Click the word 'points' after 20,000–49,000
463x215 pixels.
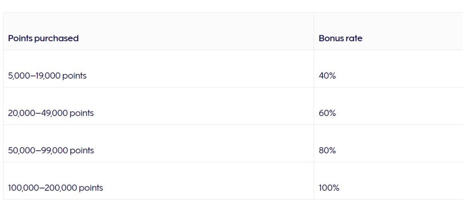pos(81,113)
